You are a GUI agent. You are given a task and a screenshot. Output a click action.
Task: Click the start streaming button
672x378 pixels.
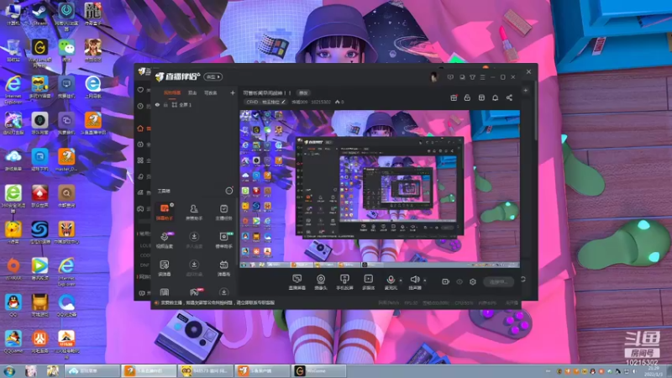498,281
